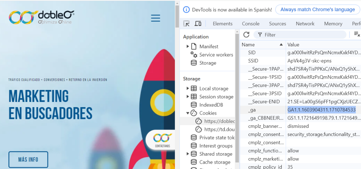Switch to the Console tab
The image size is (361, 169).
coord(251,24)
